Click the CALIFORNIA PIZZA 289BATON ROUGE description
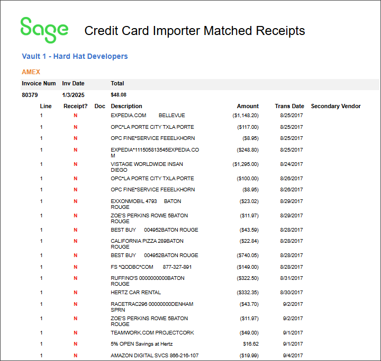 [147, 244]
